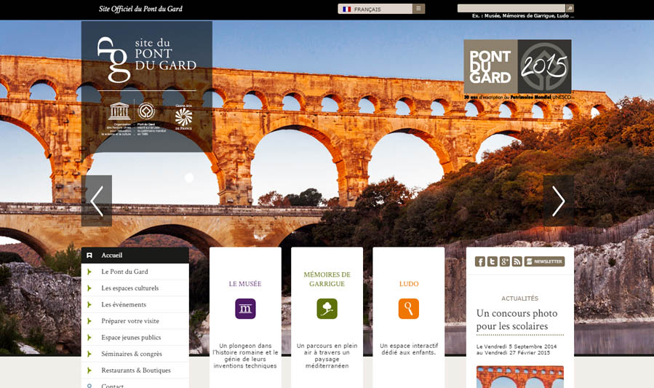Image resolution: width=654 pixels, height=388 pixels.
Task: Click Site Officiel du Pont du Gard title
Action: [x=140, y=9]
